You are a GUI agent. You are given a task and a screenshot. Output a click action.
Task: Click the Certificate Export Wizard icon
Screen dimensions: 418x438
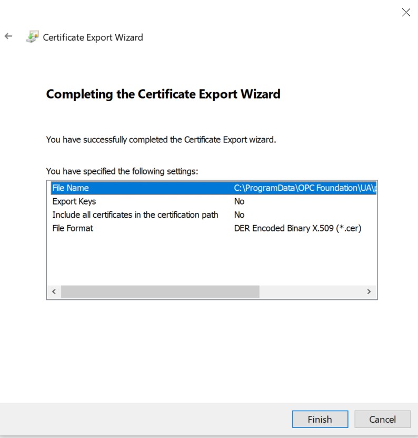point(32,37)
